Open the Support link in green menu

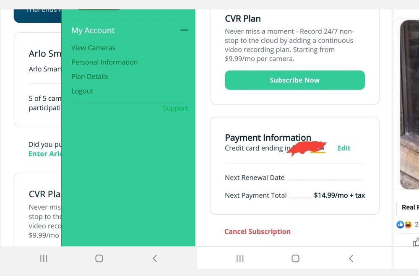coord(175,108)
